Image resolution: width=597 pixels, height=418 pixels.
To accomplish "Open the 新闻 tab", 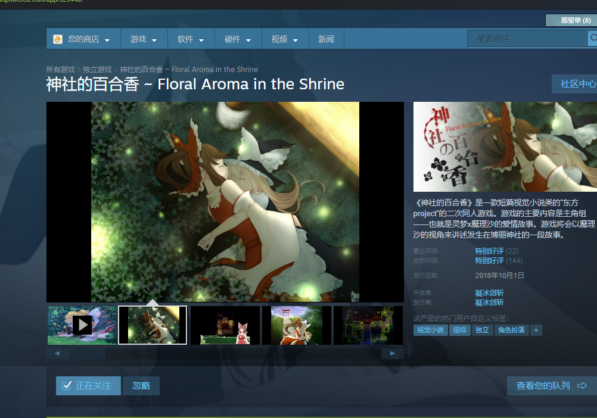I will tap(327, 39).
